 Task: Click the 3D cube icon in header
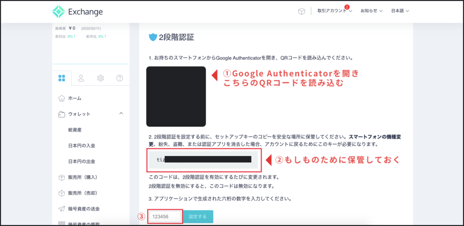click(301, 11)
